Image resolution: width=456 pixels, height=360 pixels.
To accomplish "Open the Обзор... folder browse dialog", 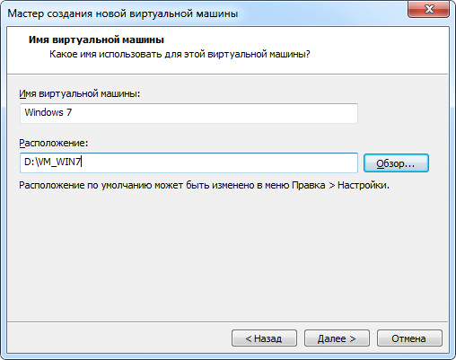I will pos(396,163).
